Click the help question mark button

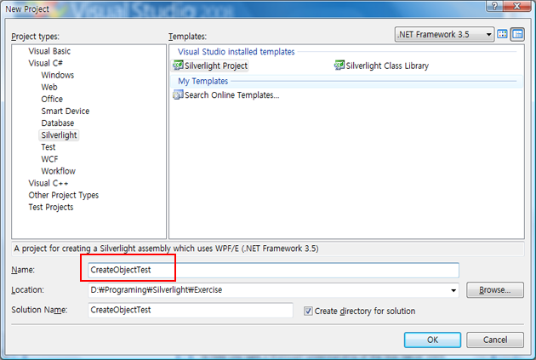coord(494,6)
